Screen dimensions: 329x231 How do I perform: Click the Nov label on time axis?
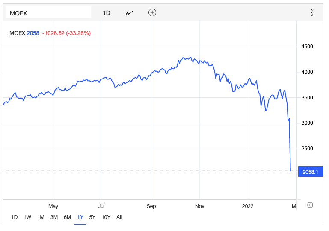[x=200, y=206]
